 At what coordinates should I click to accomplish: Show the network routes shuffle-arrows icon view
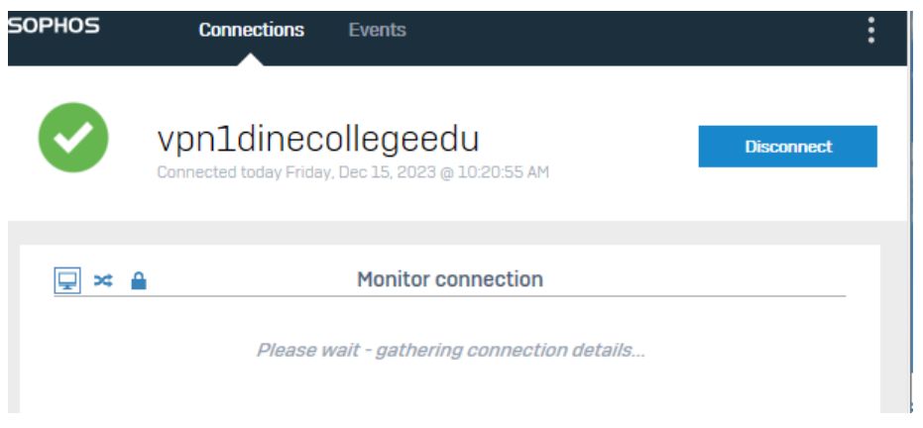(103, 281)
